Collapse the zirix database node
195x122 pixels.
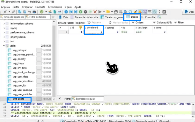4,46
